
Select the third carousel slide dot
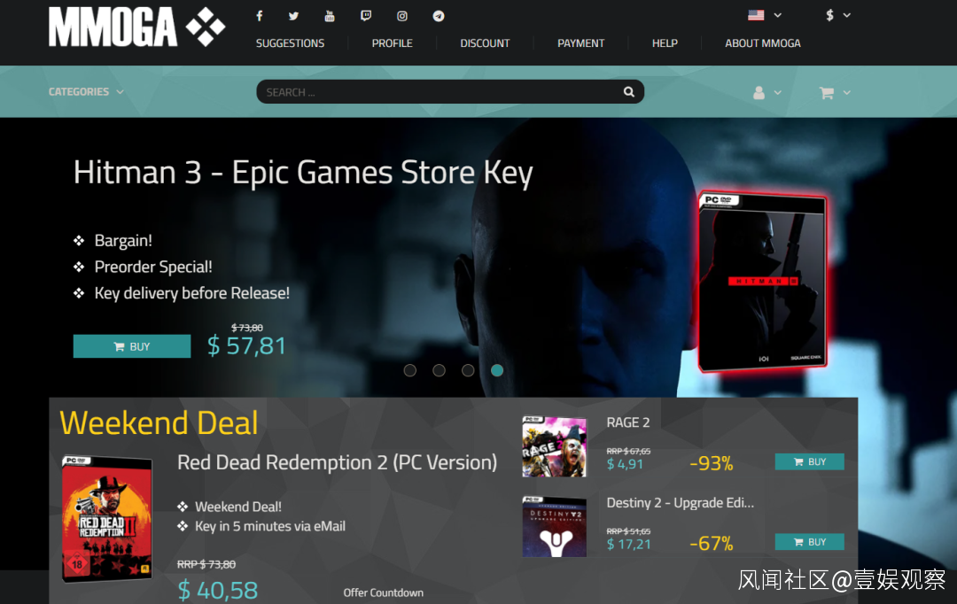coord(468,370)
